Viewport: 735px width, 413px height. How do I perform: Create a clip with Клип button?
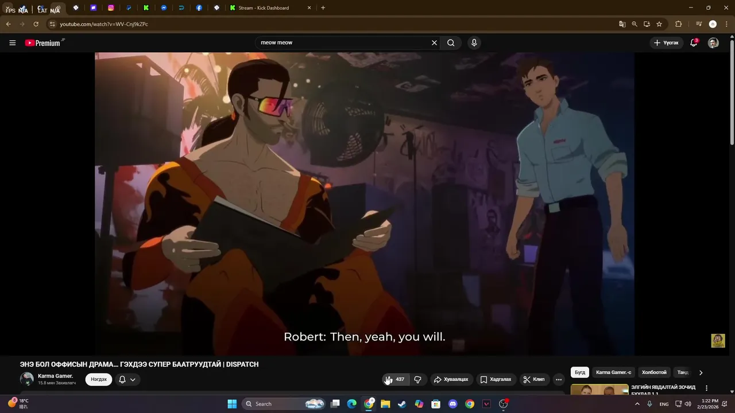(534, 379)
